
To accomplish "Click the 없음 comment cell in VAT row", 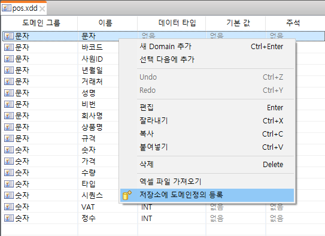I will [277, 207].
